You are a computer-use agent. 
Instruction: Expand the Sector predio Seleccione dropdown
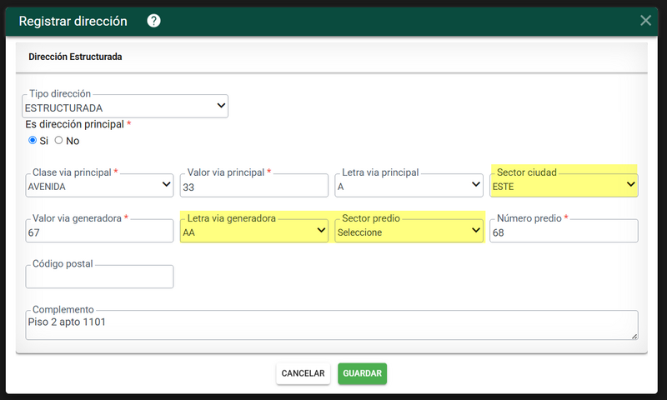tap(409, 231)
